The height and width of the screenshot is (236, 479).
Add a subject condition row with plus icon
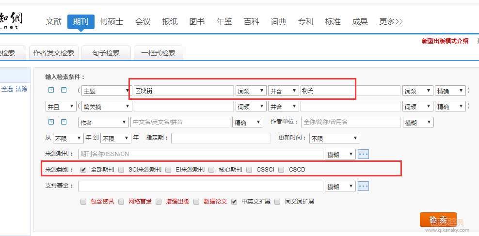click(x=51, y=90)
